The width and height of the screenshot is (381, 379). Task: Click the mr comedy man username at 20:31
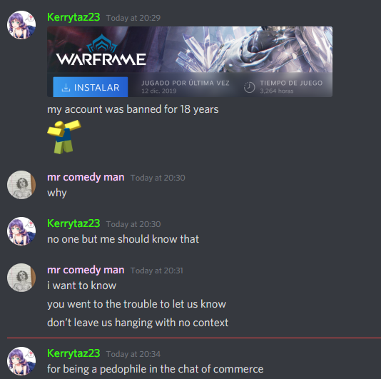click(x=86, y=270)
